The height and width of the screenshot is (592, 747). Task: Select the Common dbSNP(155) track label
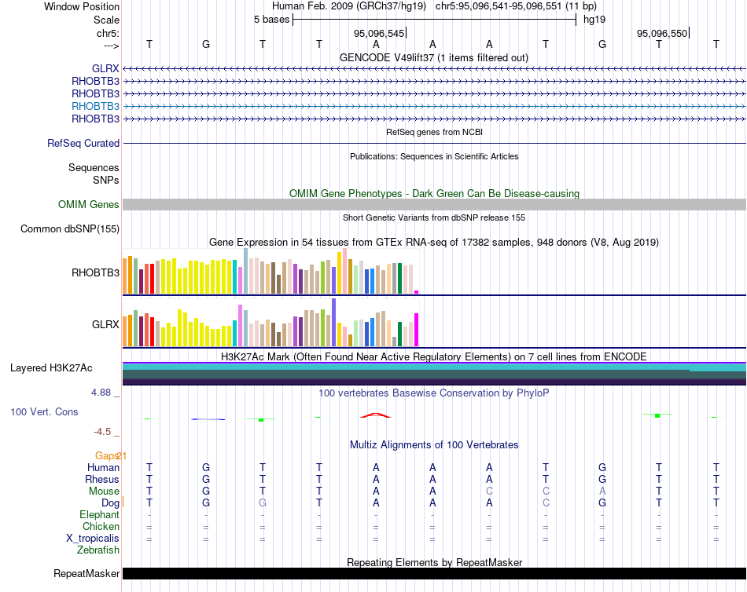click(70, 229)
